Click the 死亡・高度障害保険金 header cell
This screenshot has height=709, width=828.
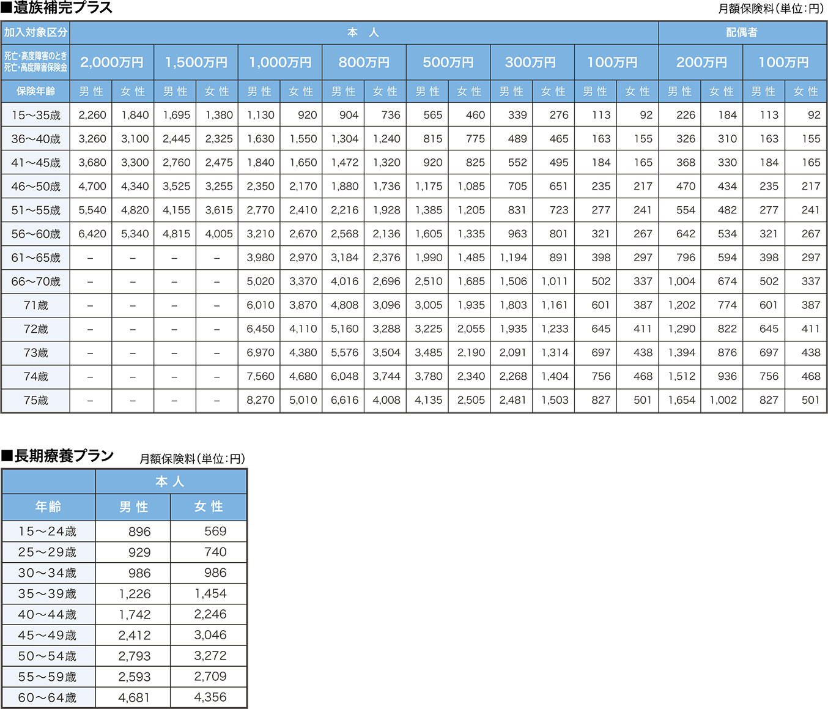(35, 62)
